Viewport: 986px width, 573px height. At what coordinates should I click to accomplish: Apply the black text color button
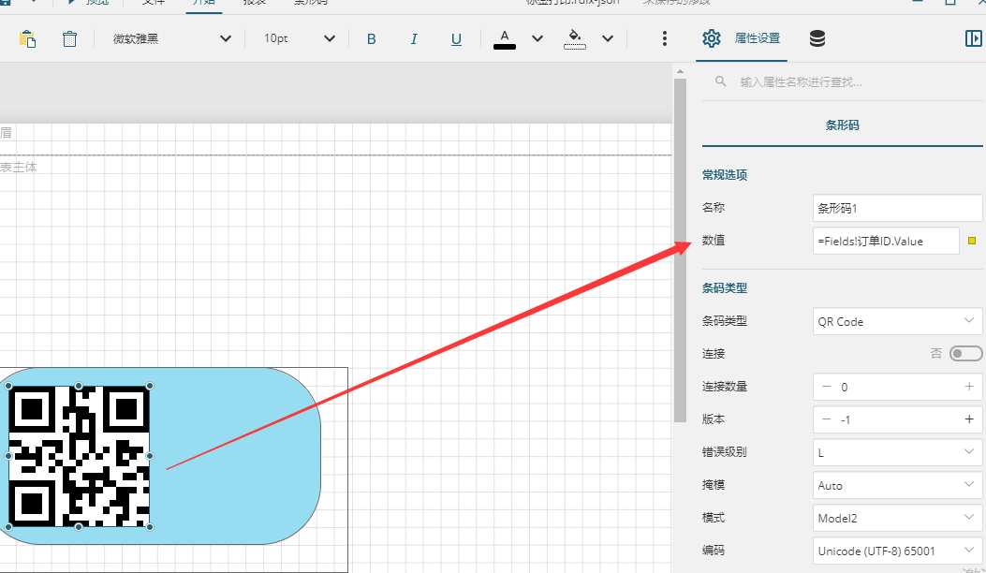click(x=505, y=39)
